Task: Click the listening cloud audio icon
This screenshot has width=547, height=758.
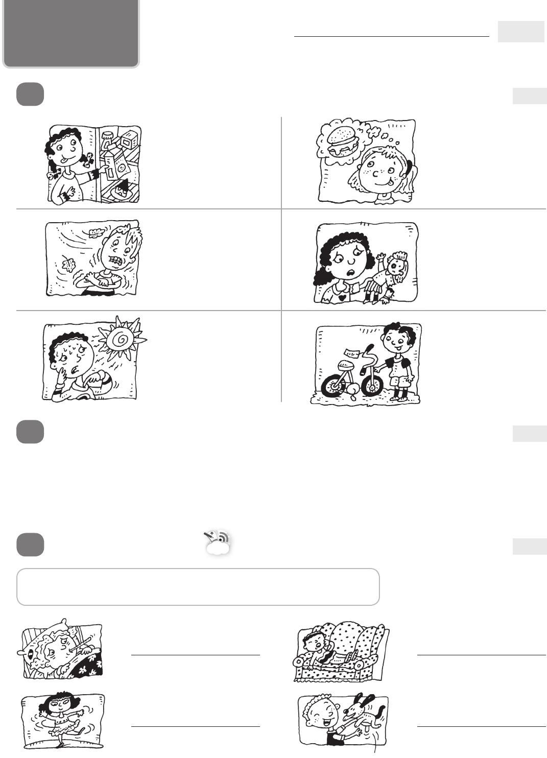Action: point(219,543)
